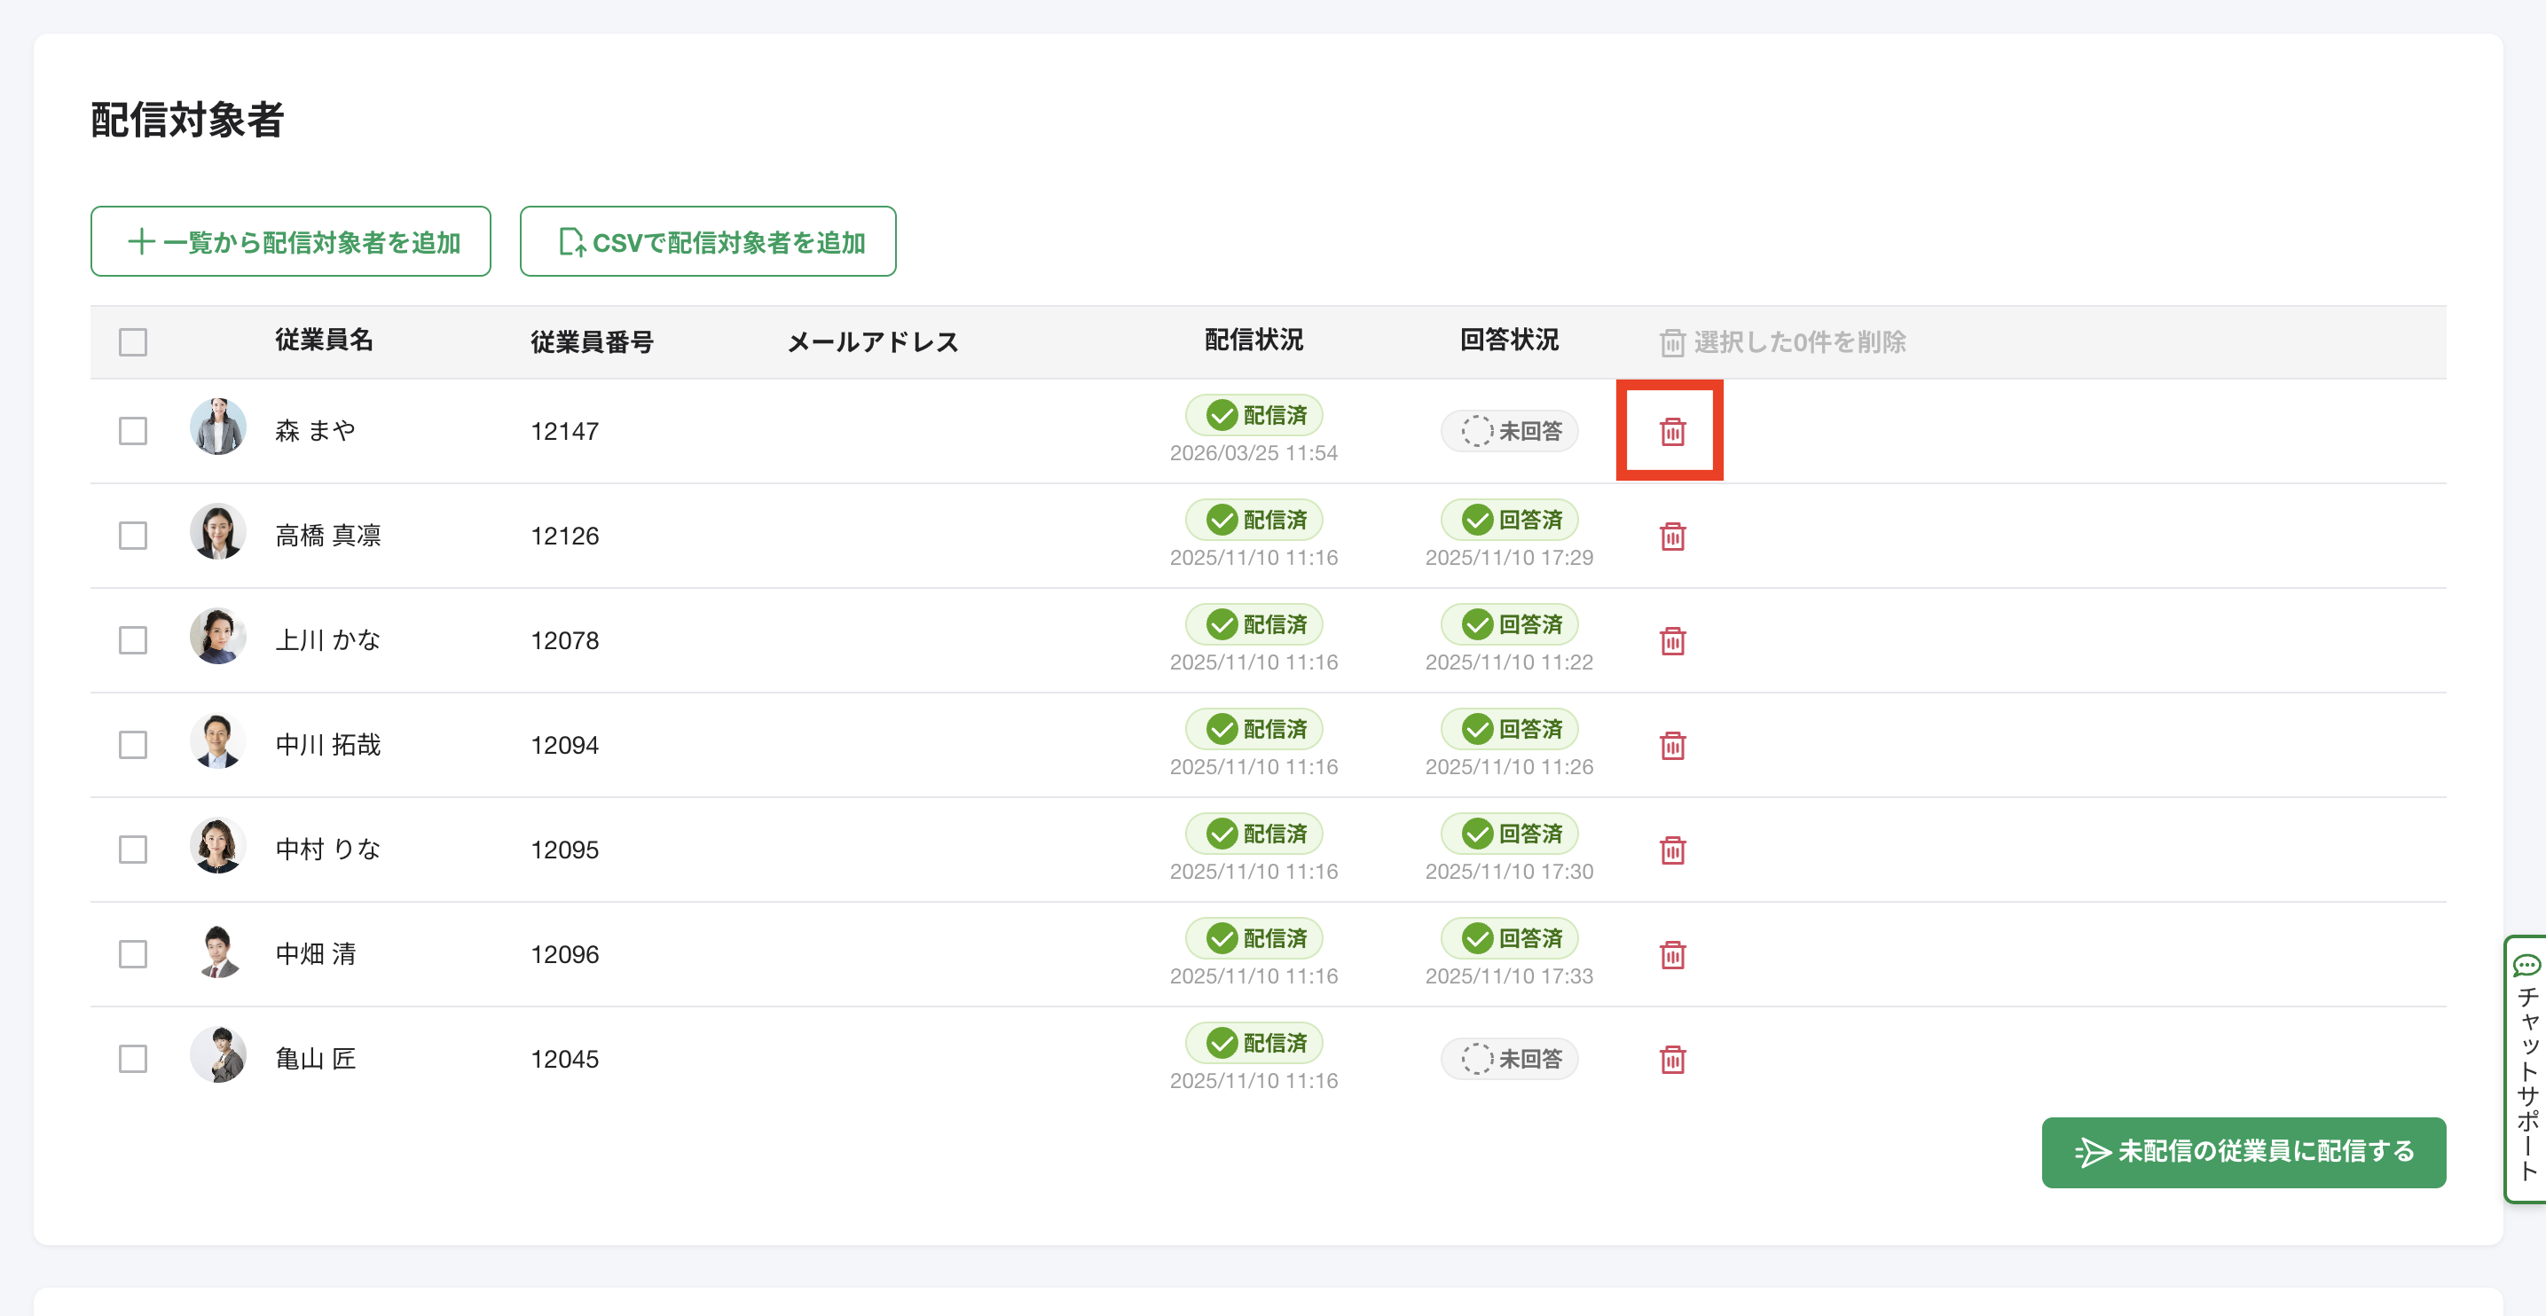Click the avatar of 中畑 清
The height and width of the screenshot is (1316, 2546).
click(x=217, y=952)
